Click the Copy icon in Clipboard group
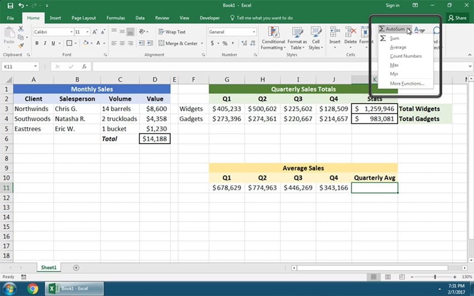Image resolution: width=474 pixels, height=296 pixels. pyautogui.click(x=21, y=37)
